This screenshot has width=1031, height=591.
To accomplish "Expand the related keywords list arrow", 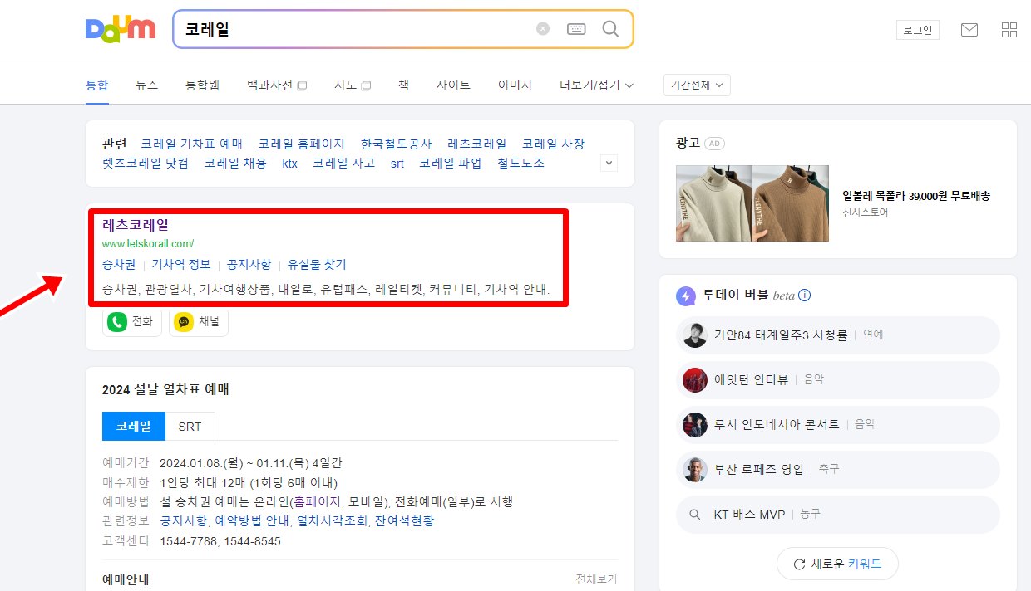I will tap(609, 164).
